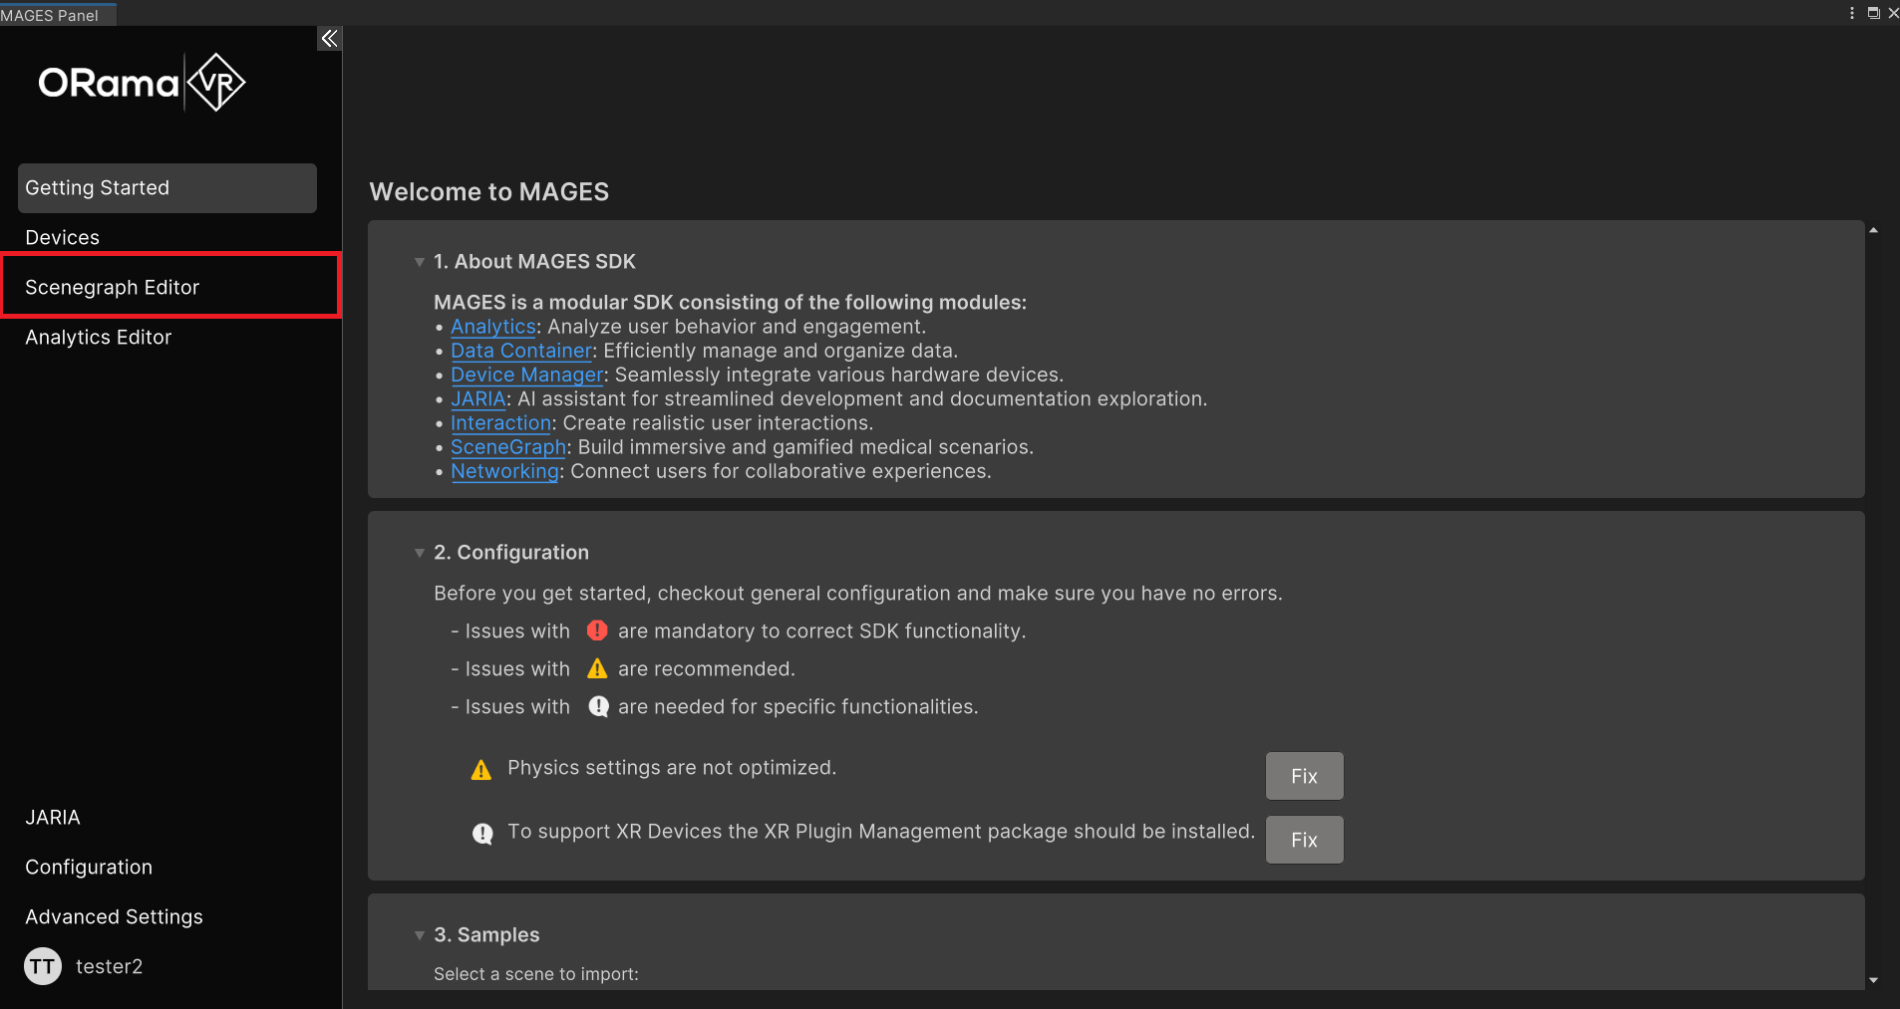This screenshot has width=1900, height=1009.
Task: Open the panel's three-dot options menu
Action: click(x=1852, y=13)
